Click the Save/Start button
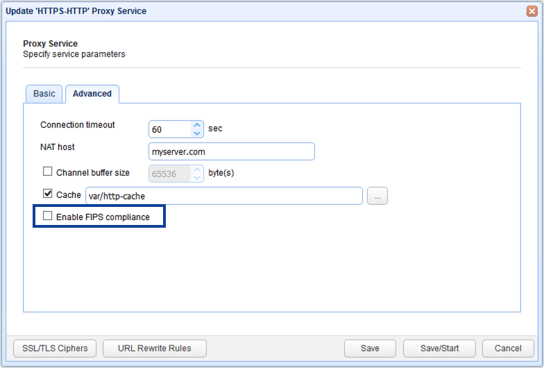This screenshot has height=368, width=544. [x=439, y=349]
